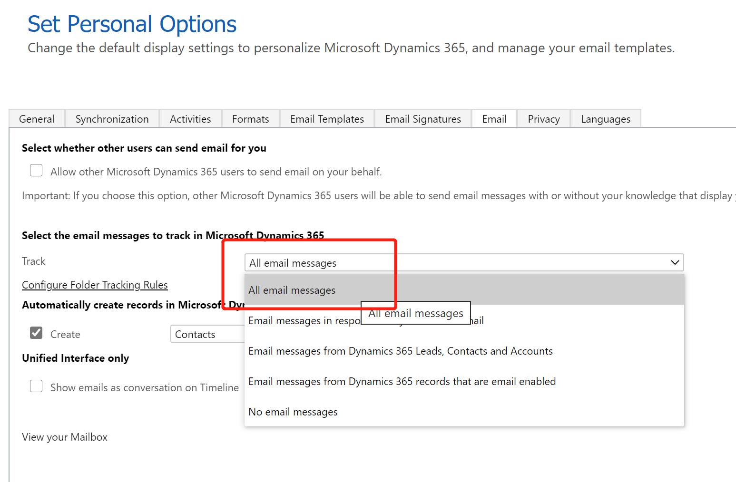Viewport: 736px width, 482px height.
Task: Click the 'Unified Interface only' heading
Action: coord(76,358)
